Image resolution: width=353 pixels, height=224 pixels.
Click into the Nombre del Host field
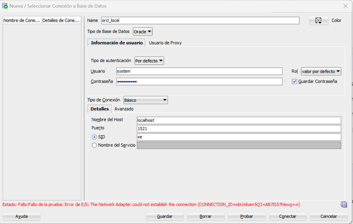pos(239,120)
